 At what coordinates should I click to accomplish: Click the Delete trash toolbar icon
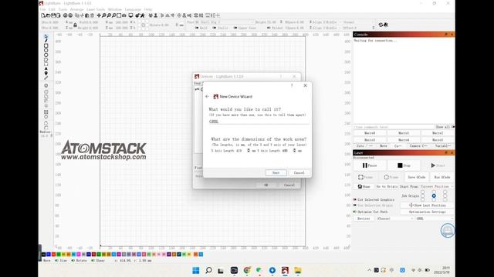point(92,15)
